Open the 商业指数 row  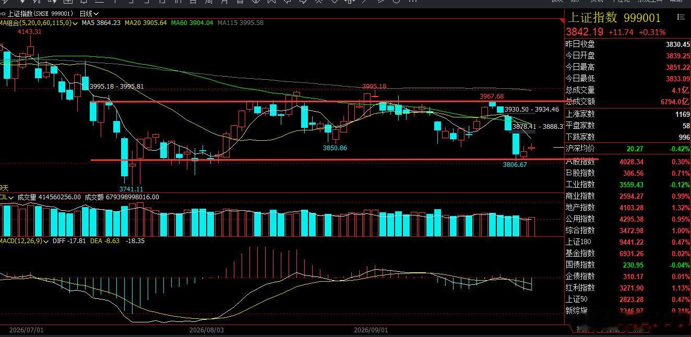tap(628, 196)
